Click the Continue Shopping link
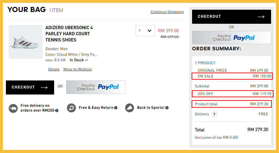279x153 pixels. (x=167, y=12)
